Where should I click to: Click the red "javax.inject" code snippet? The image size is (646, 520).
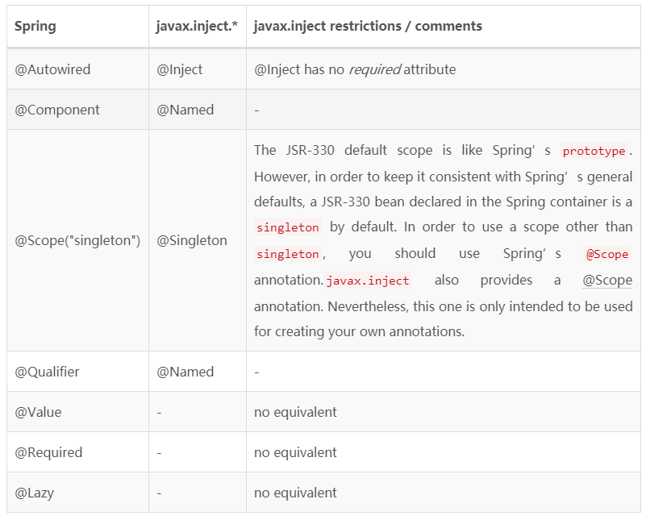pos(368,281)
